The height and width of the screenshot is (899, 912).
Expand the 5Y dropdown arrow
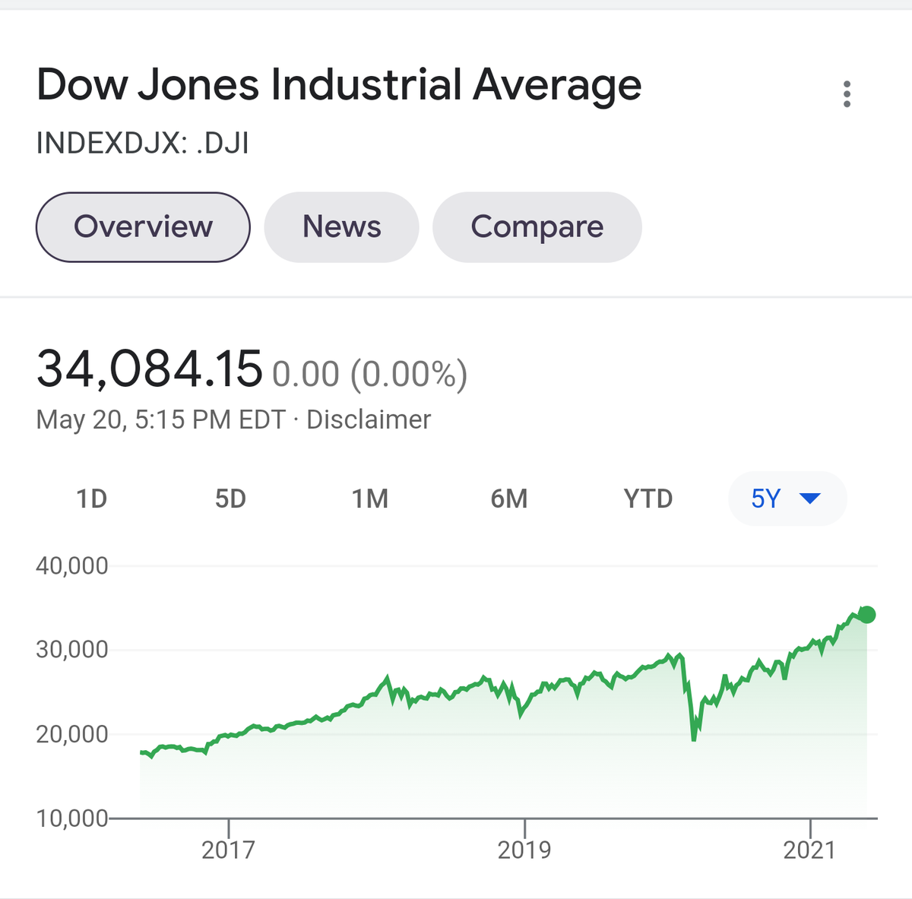coord(810,499)
